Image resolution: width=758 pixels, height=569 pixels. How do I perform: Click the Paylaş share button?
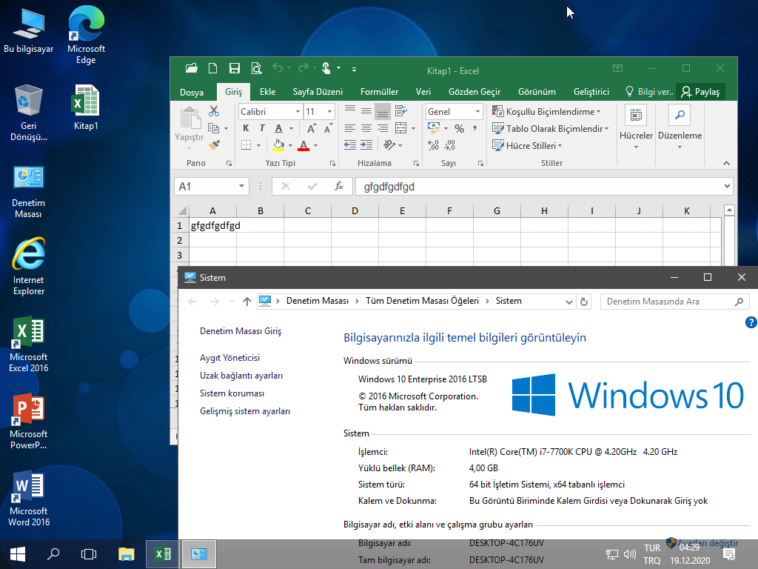(x=700, y=92)
